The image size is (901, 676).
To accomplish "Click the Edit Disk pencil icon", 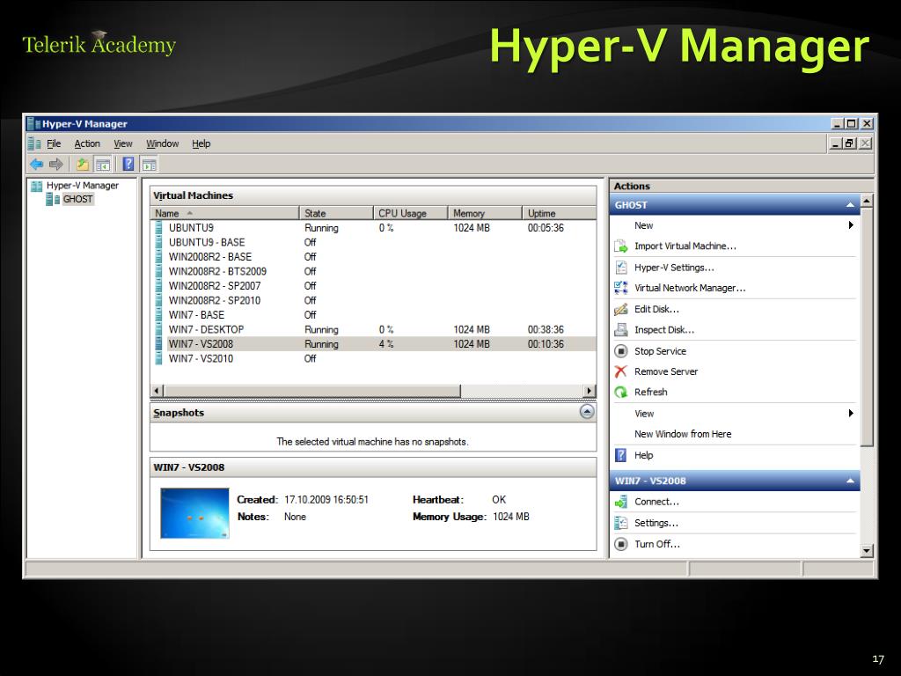I will pyautogui.click(x=621, y=309).
